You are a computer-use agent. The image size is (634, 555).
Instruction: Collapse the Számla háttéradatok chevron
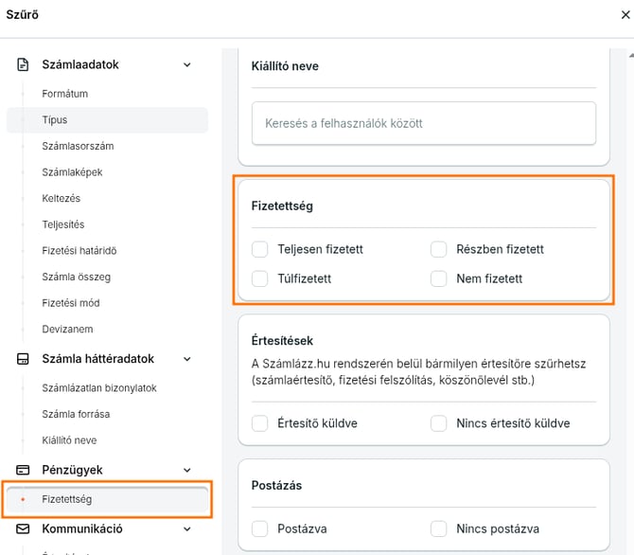click(186, 359)
